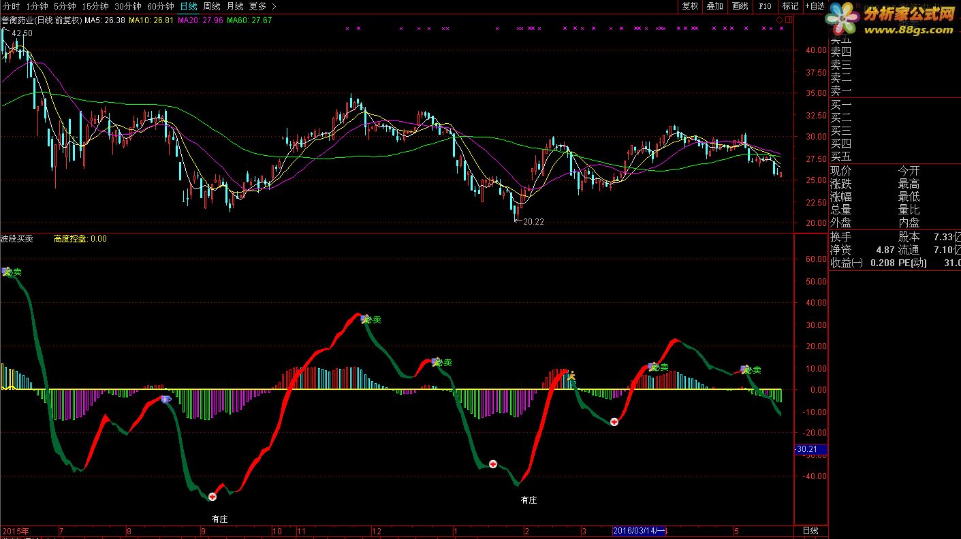961x539 pixels.
Task: Select the 日线 daily tab
Action: pos(189,6)
